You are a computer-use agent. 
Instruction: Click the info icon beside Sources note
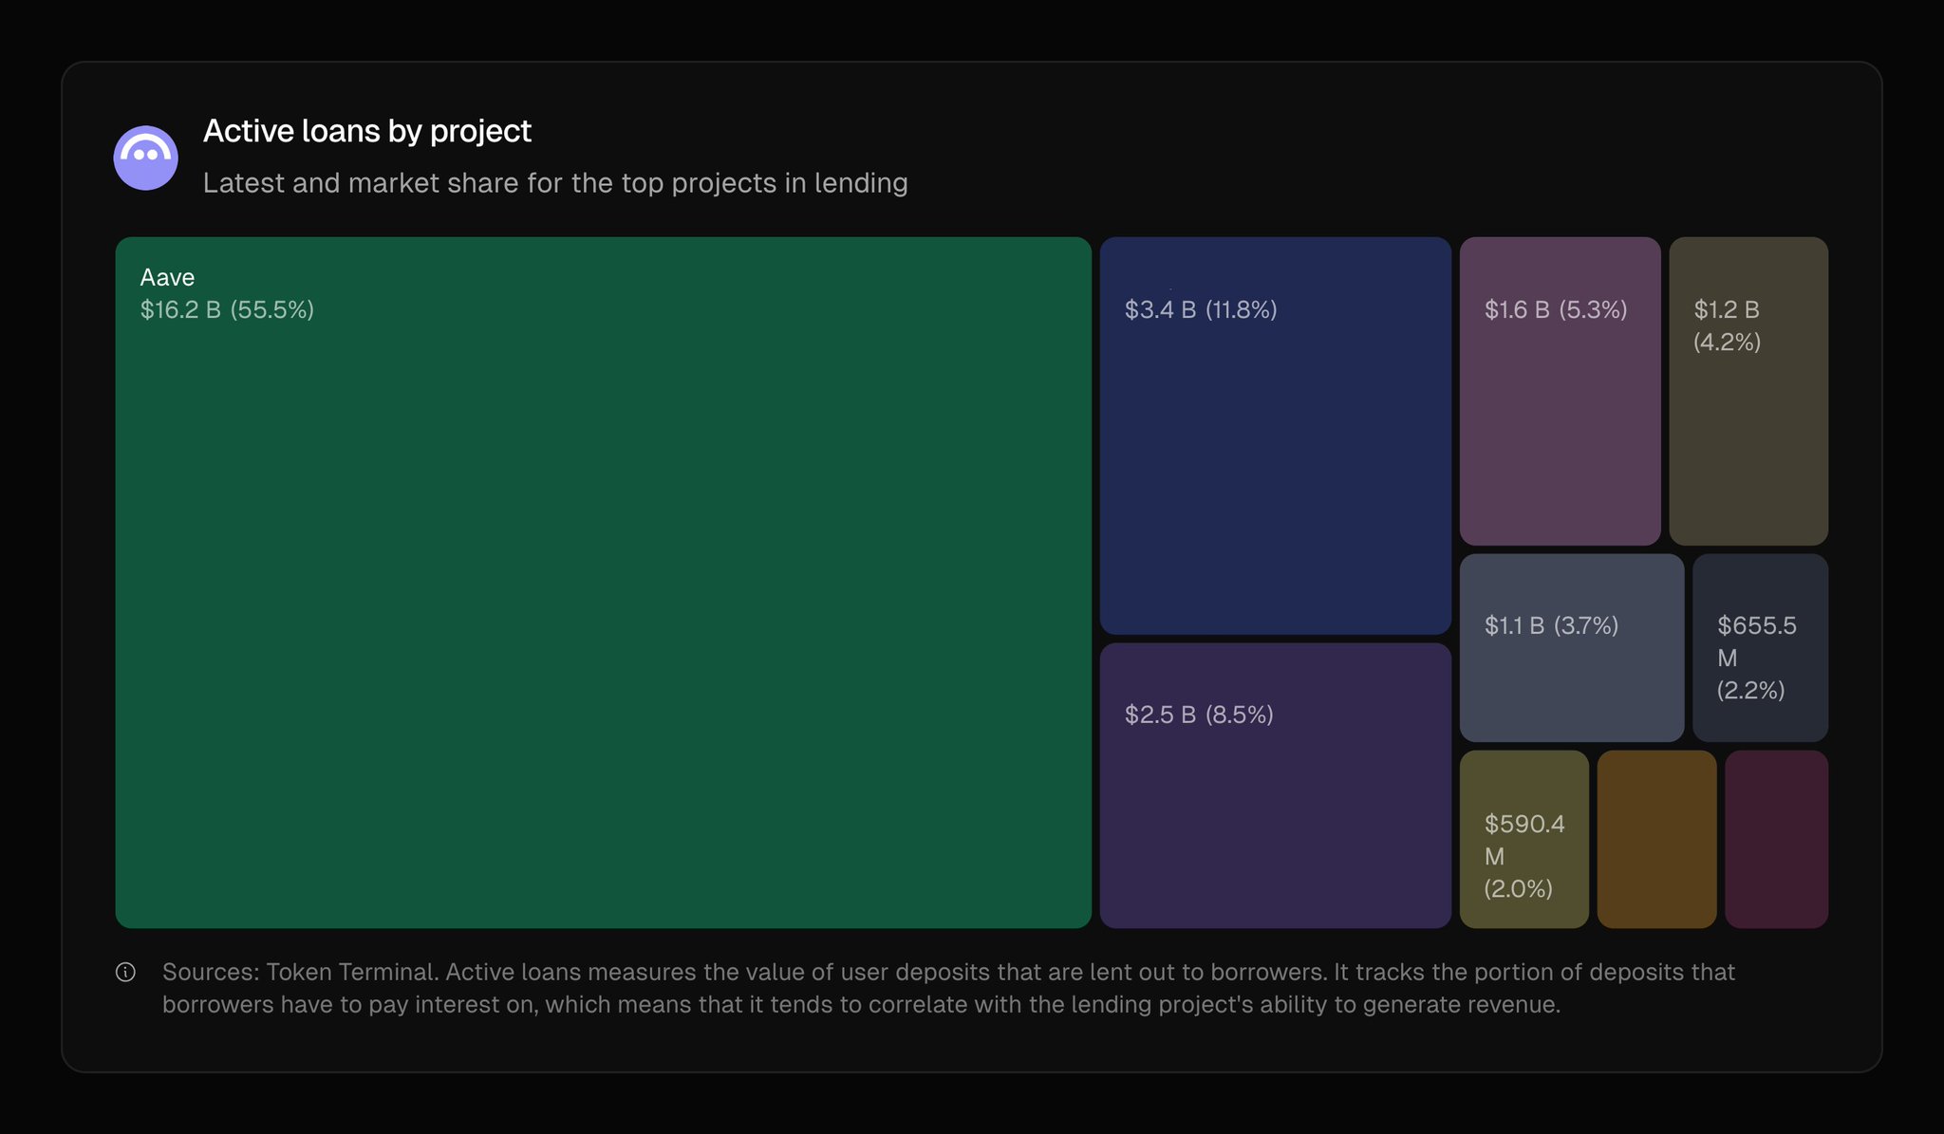[x=125, y=972]
